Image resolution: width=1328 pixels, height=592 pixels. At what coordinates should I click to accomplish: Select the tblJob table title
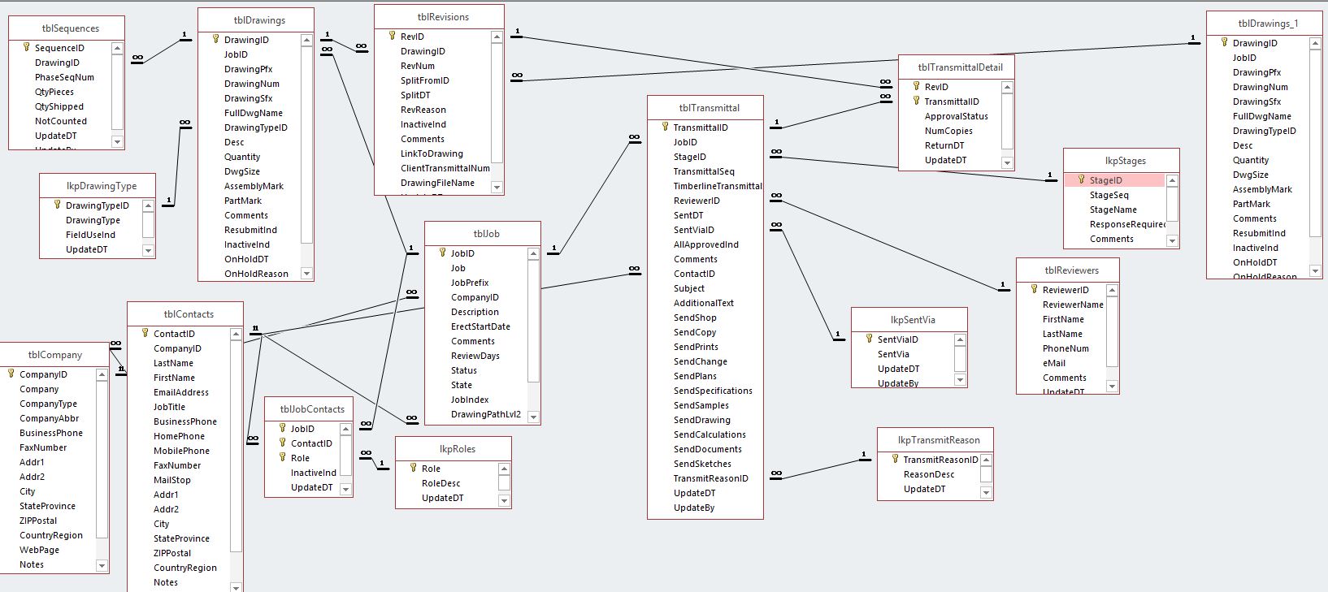486,234
